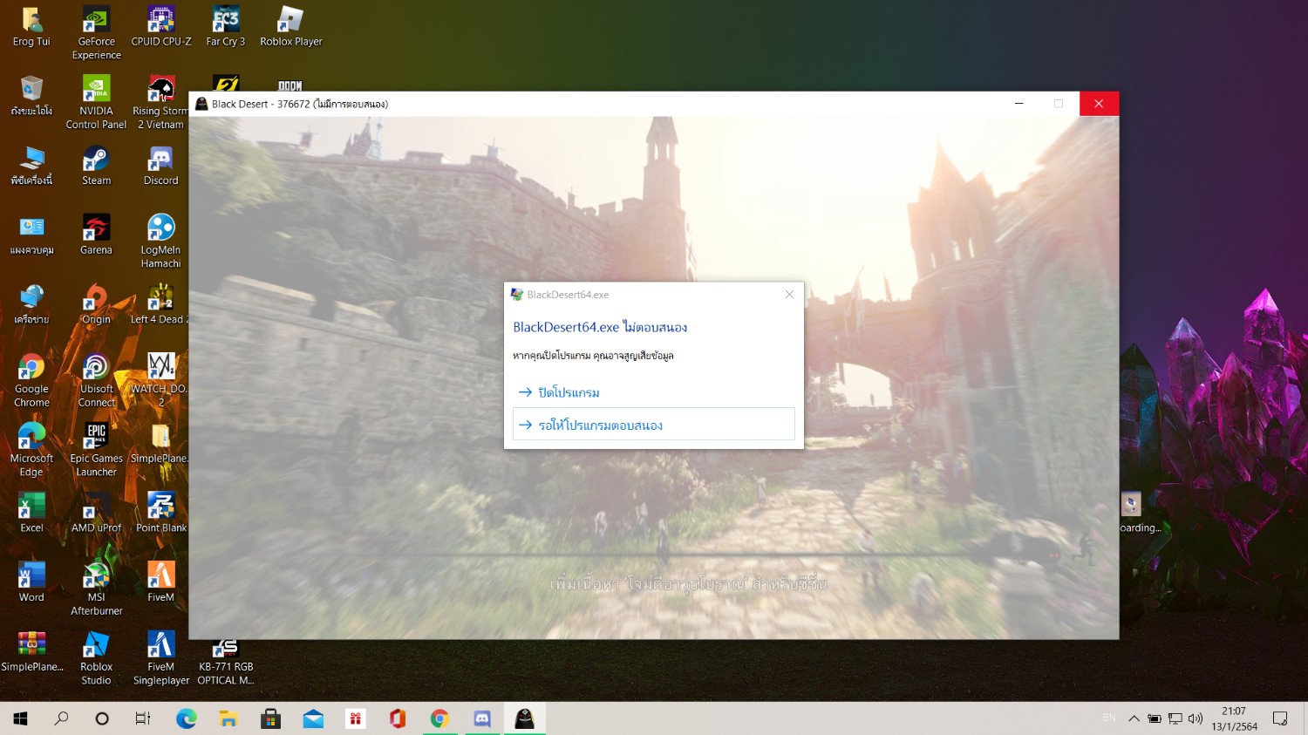Image resolution: width=1308 pixels, height=735 pixels.
Task: Open Cortana circle on taskbar
Action: tap(102, 718)
